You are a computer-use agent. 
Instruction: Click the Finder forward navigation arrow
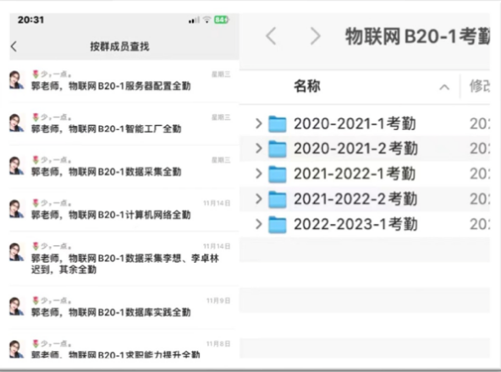(x=315, y=36)
